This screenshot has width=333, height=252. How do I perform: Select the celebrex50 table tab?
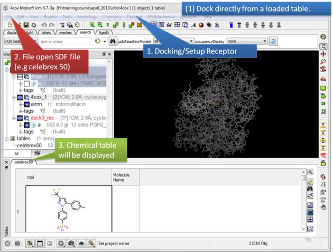(x=23, y=162)
